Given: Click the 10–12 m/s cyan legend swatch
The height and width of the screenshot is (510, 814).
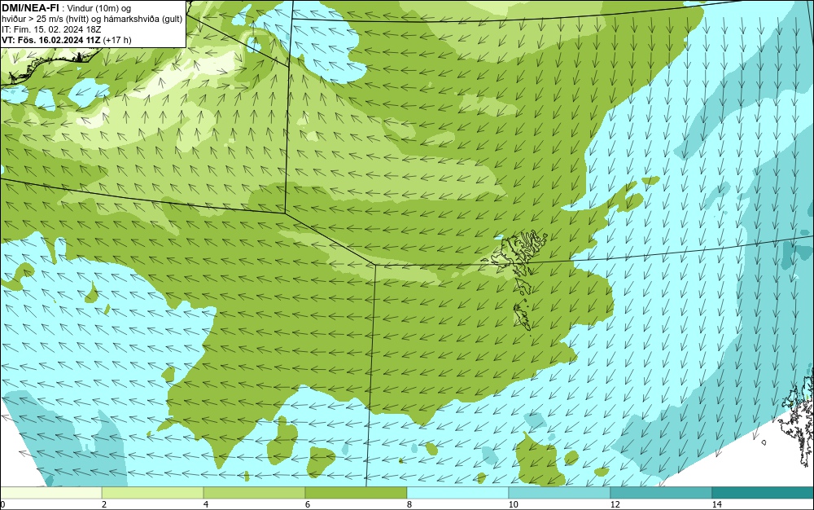Looking at the screenshot, I should click(x=560, y=492).
